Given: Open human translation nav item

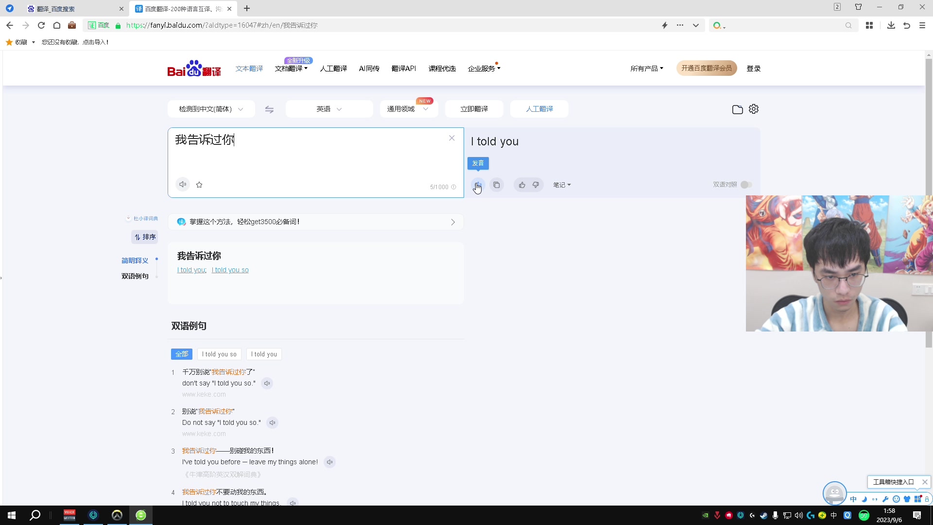Looking at the screenshot, I should [x=333, y=69].
